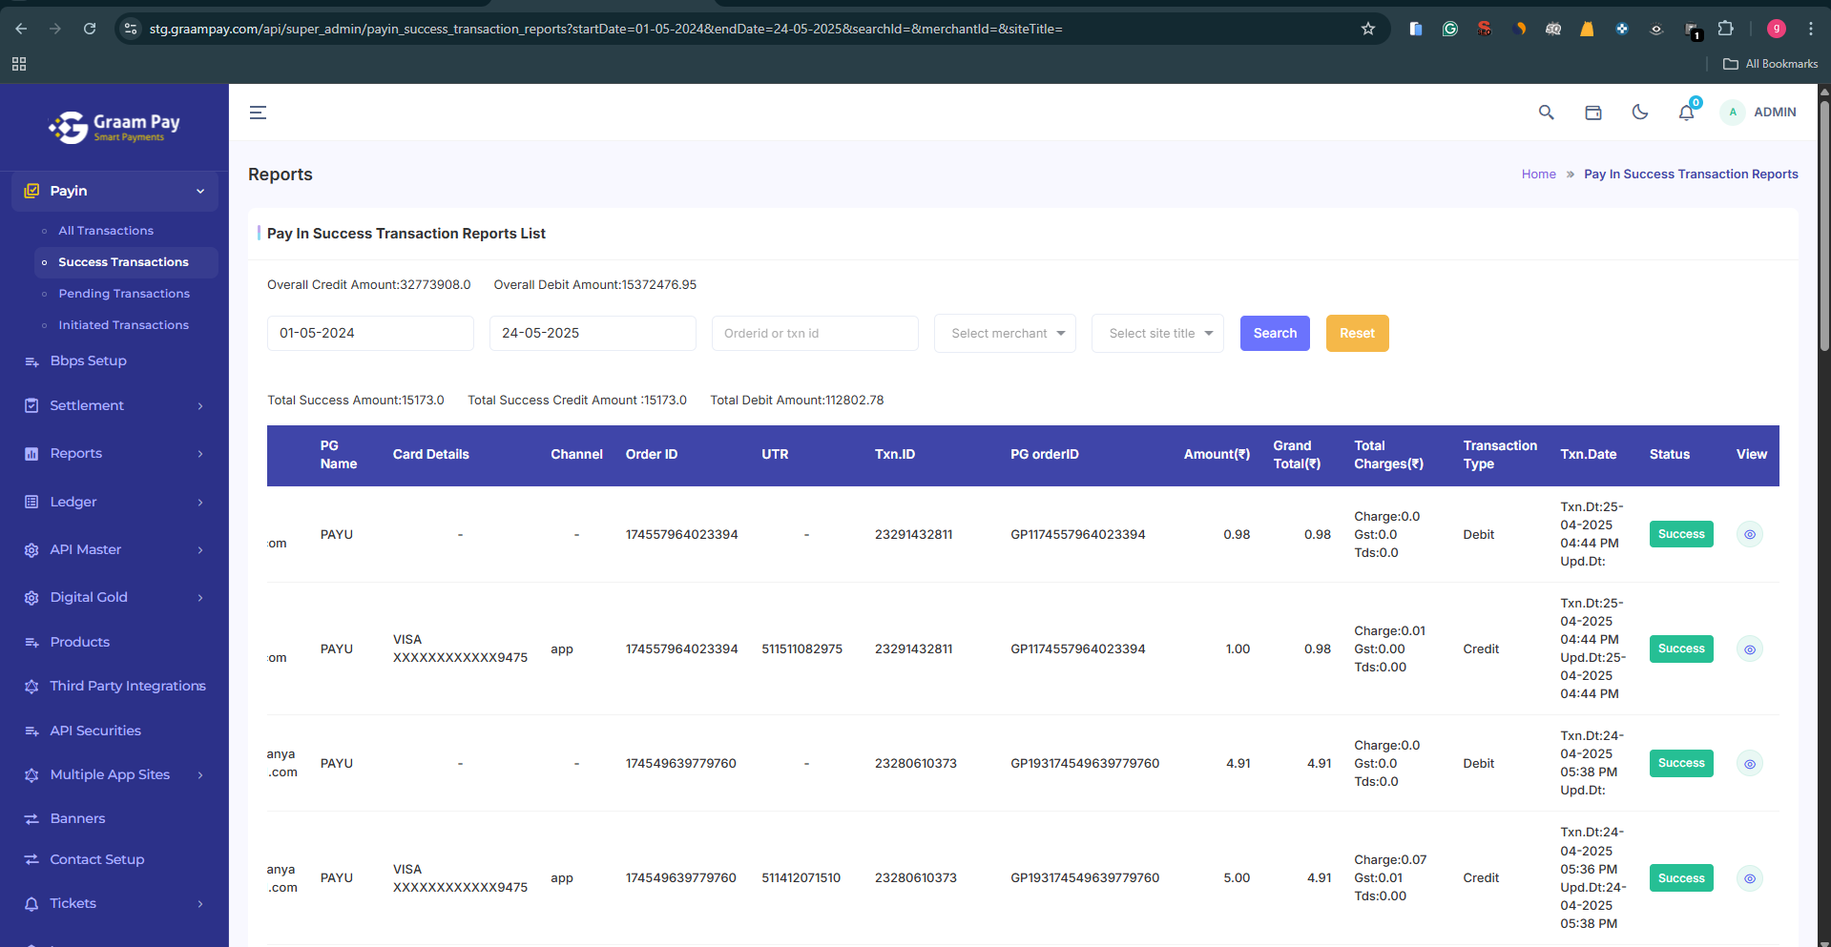Expand the Ledger submenu chevron
Screen dimensions: 1831x947
point(200,502)
